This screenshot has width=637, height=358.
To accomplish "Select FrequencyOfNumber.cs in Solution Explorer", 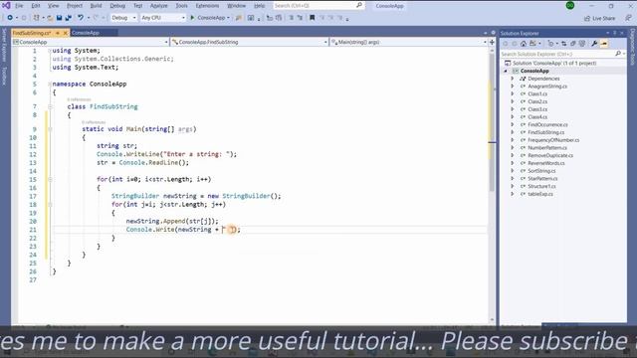I will point(553,140).
